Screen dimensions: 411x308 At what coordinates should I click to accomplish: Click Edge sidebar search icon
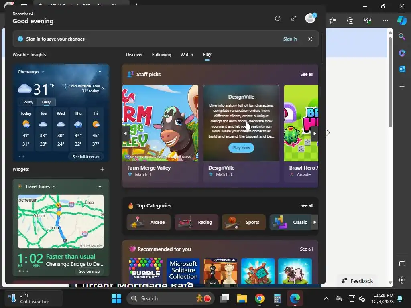[x=402, y=36]
